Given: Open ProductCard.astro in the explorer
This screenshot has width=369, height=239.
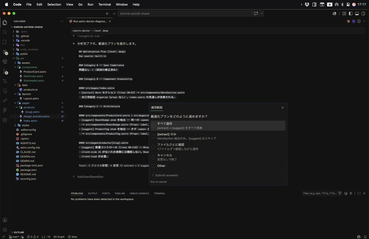Looking at the screenshot, I should coord(35,71).
